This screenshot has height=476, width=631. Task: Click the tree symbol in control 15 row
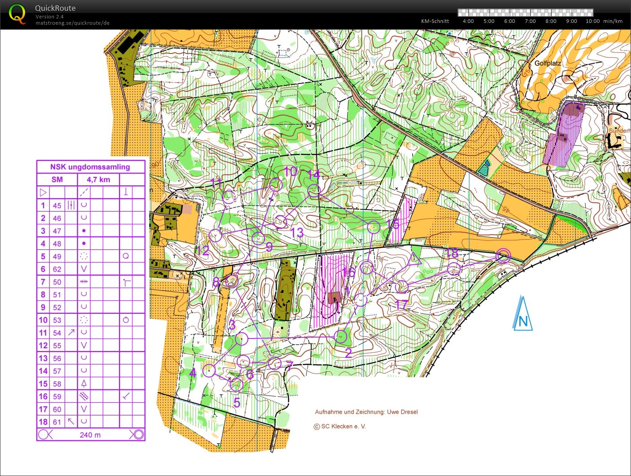83,384
